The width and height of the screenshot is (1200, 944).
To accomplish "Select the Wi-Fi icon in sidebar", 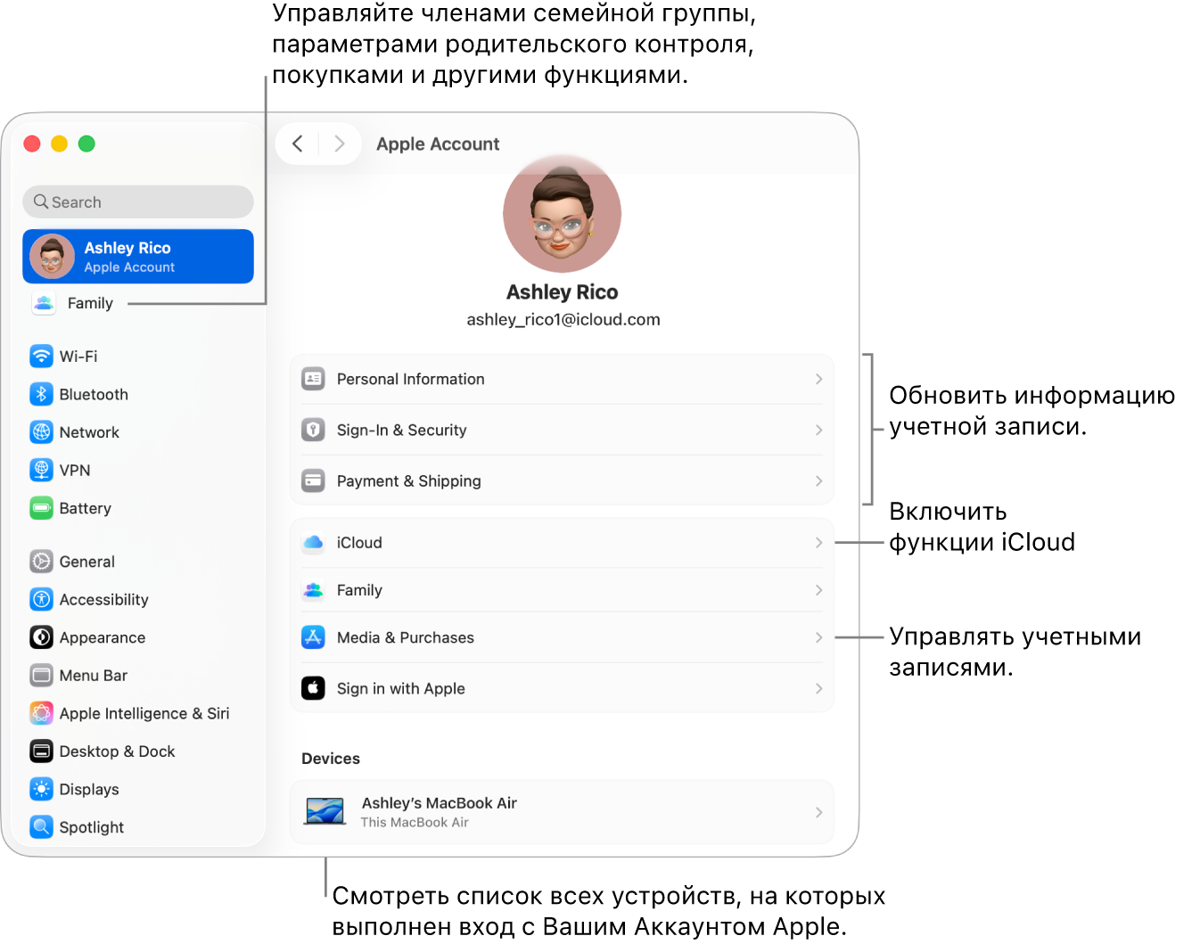I will coord(41,356).
